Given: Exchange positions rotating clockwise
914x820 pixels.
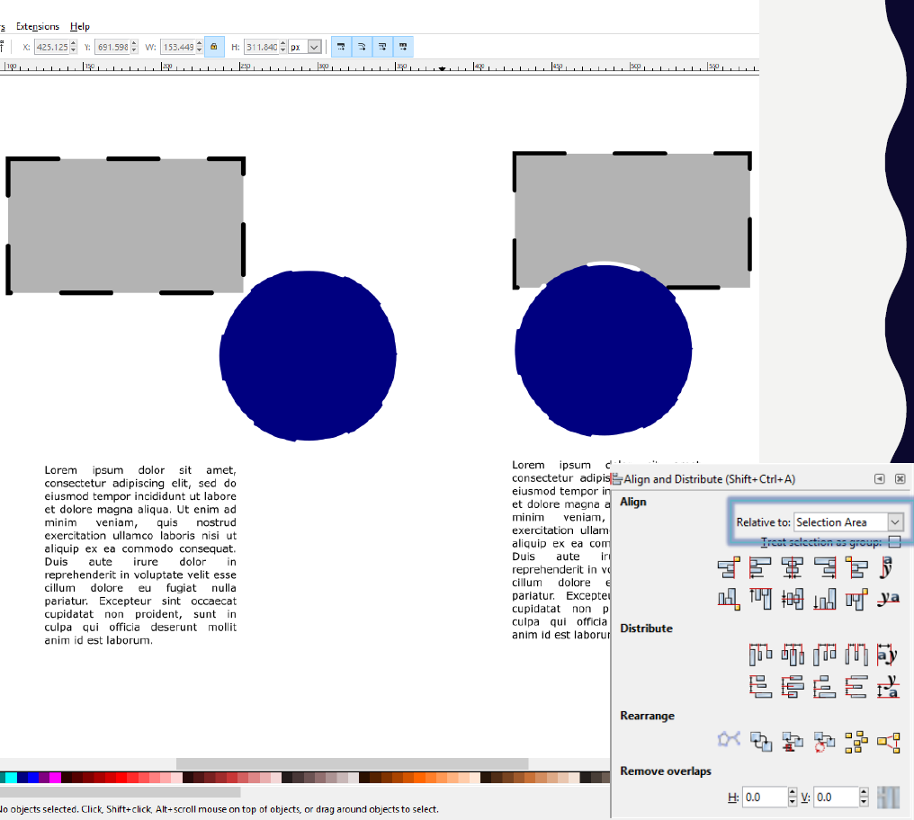Looking at the screenshot, I should coord(824,741).
